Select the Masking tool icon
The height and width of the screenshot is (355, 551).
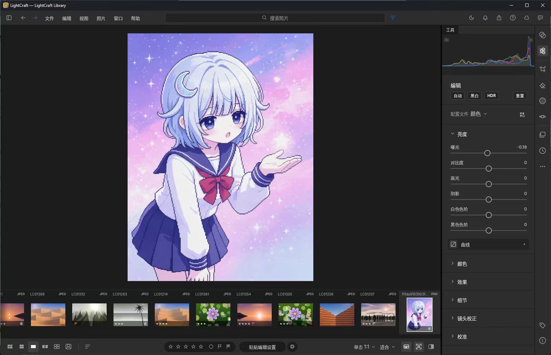[x=543, y=101]
